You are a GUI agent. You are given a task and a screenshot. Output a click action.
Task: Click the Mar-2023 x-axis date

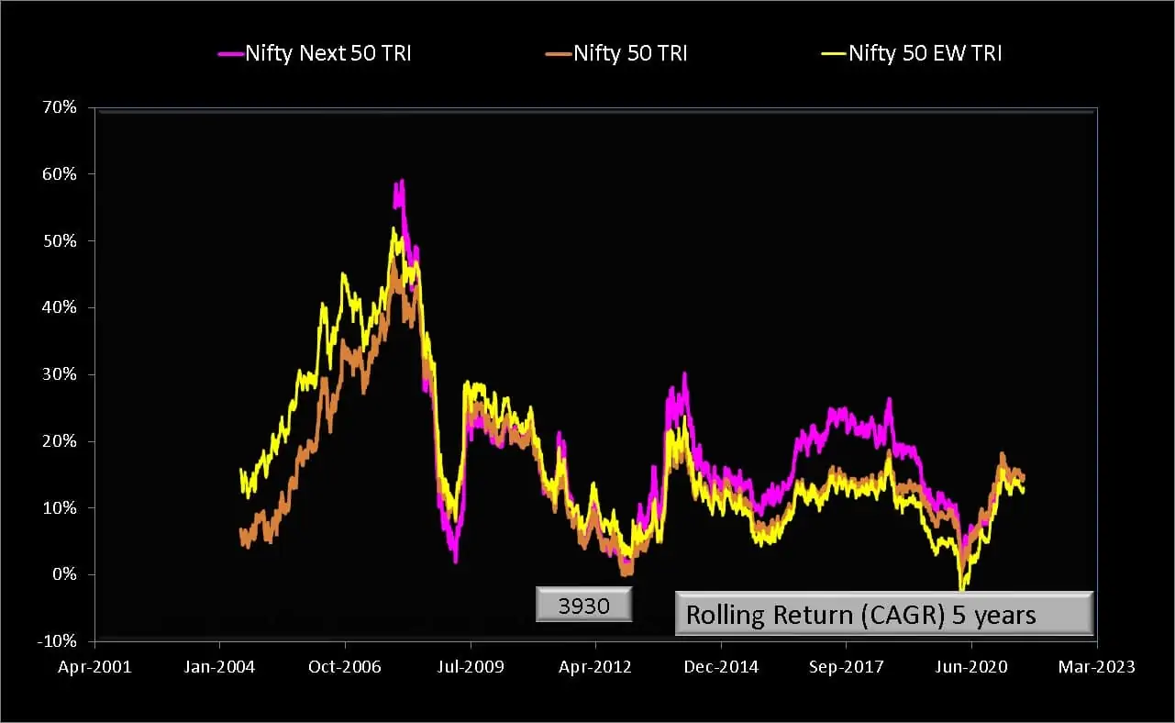pos(1097,667)
